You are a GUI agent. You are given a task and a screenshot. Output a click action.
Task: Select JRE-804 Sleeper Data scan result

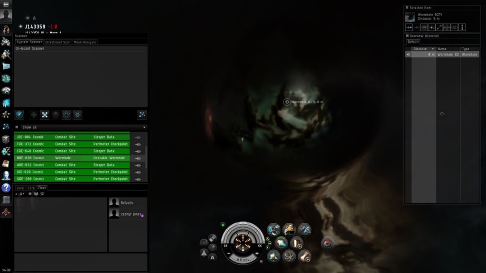click(x=72, y=137)
